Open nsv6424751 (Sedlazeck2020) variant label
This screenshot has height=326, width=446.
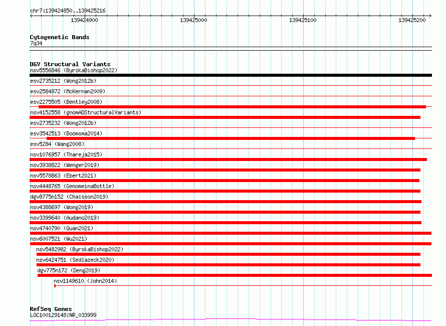(75, 260)
